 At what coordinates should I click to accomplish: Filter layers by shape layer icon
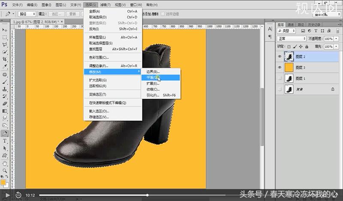coord(322,31)
